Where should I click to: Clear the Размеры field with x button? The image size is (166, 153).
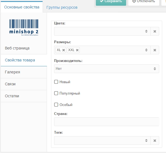pos(155,50)
